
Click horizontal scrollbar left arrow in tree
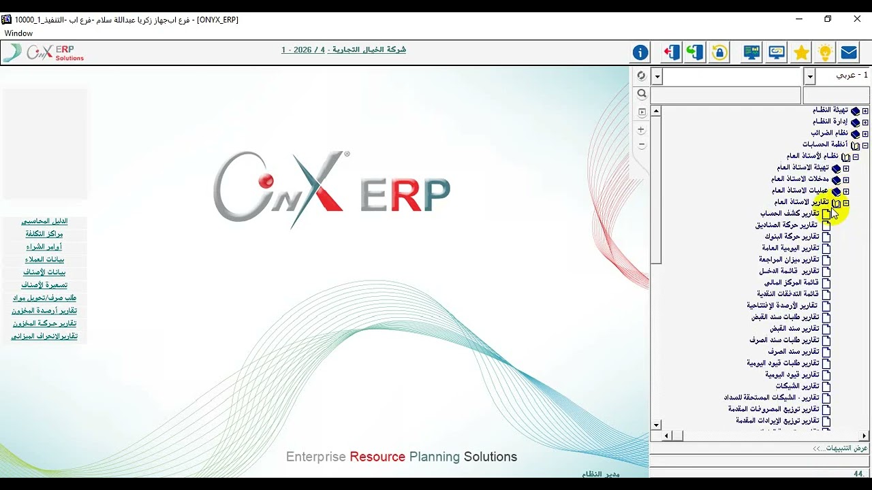tap(666, 436)
